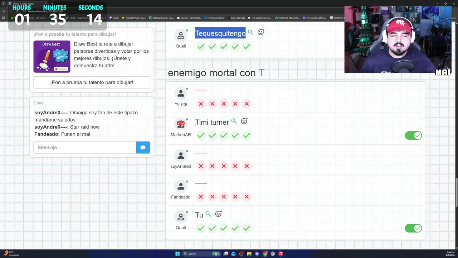Click '¡Pon a prueba tu talento para dibujar!' button
458x258 pixels.
(92, 82)
